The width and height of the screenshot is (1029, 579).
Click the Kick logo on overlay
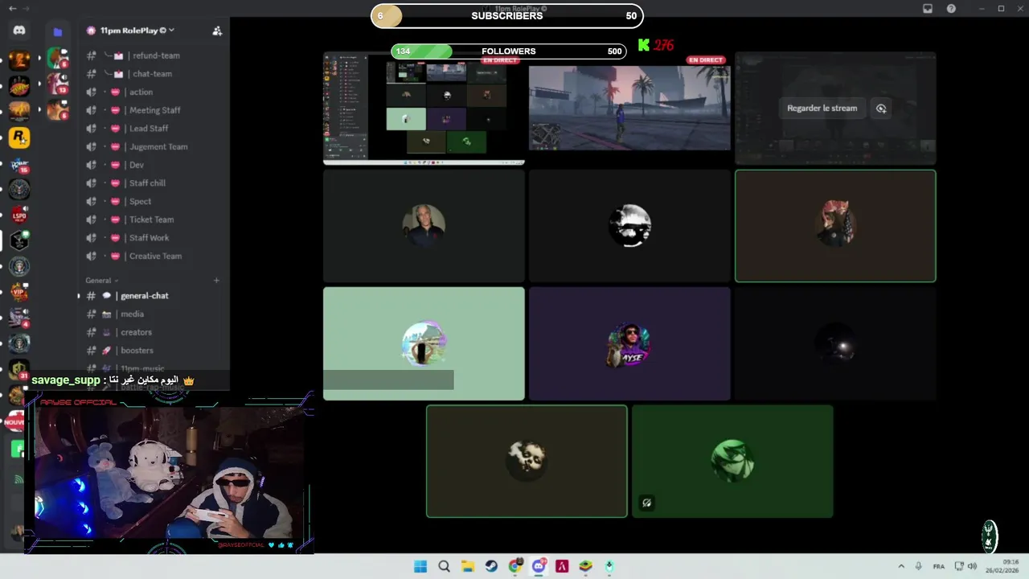(x=644, y=45)
